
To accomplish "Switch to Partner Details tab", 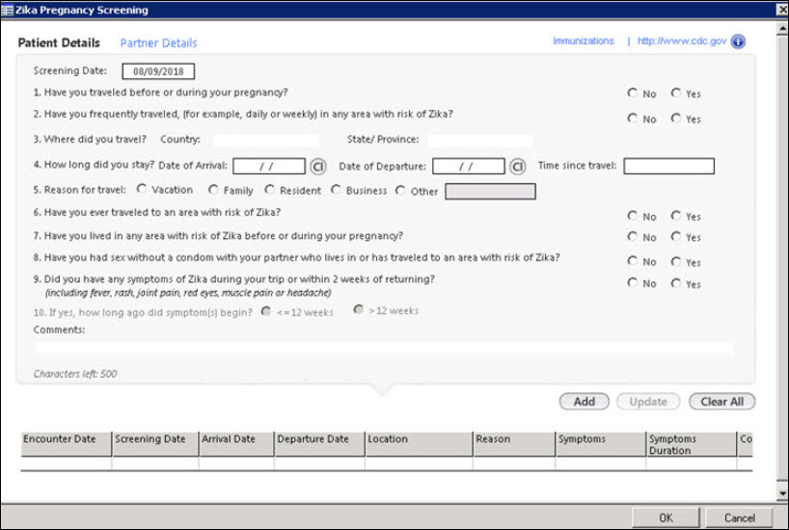I will tap(158, 43).
